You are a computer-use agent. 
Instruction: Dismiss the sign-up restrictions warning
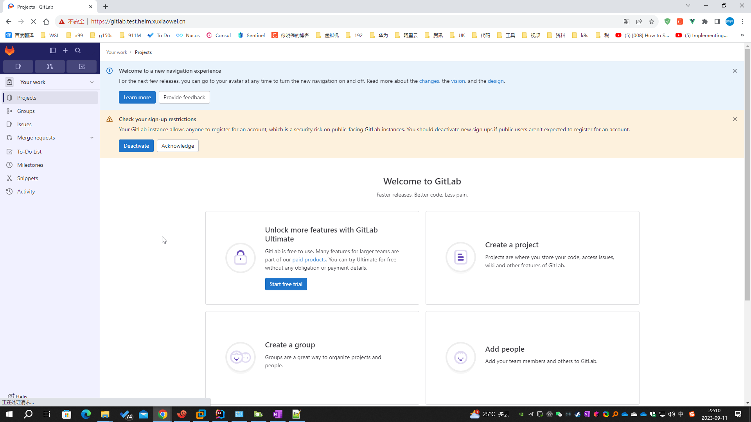tap(735, 119)
